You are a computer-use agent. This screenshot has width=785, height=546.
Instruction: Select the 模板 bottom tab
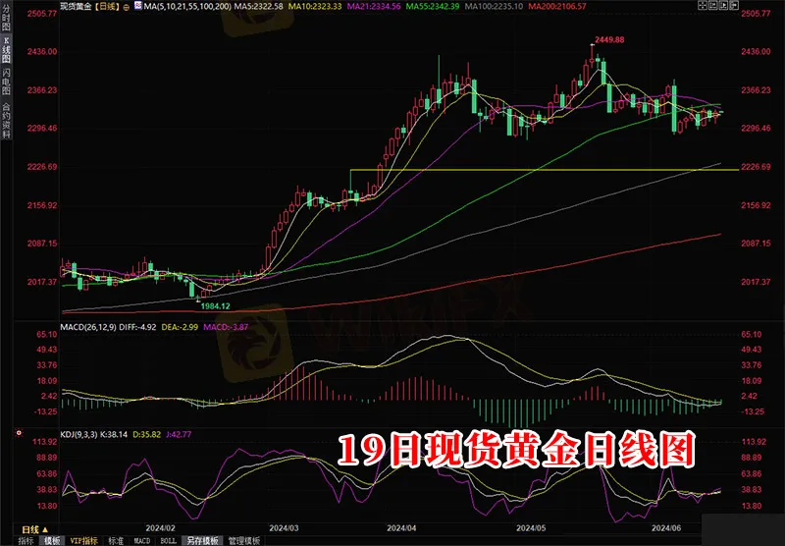[52, 541]
